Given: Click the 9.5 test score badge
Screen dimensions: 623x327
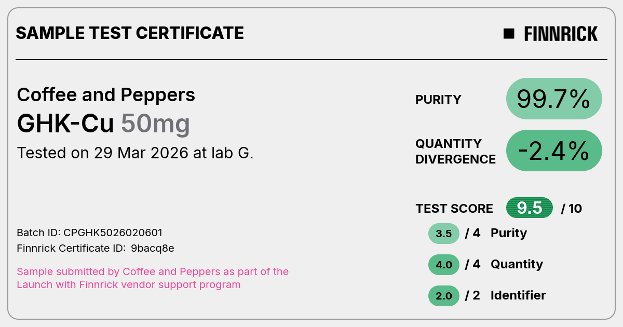Looking at the screenshot, I should click(530, 208).
